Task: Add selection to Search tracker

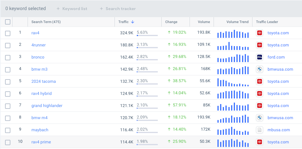Action: coord(118,9)
